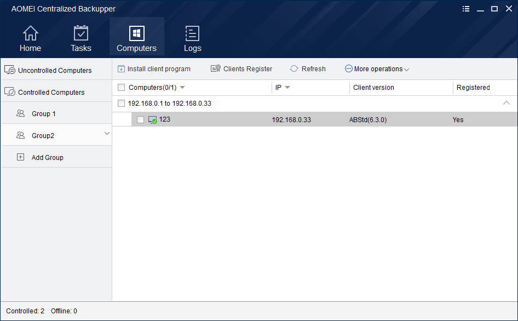Click Clients Register button

[241, 69]
